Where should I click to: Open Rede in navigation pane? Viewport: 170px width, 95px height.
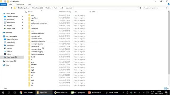pyautogui.click(x=7, y=65)
